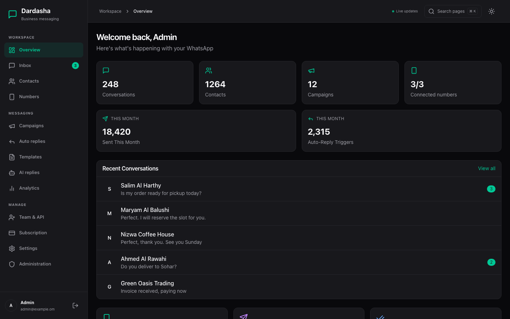Select the Overview sidebar item
This screenshot has width=510, height=319.
(x=44, y=50)
